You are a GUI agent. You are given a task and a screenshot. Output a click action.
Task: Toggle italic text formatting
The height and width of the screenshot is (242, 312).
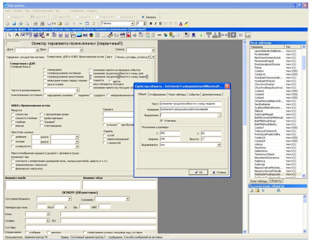[156, 24]
